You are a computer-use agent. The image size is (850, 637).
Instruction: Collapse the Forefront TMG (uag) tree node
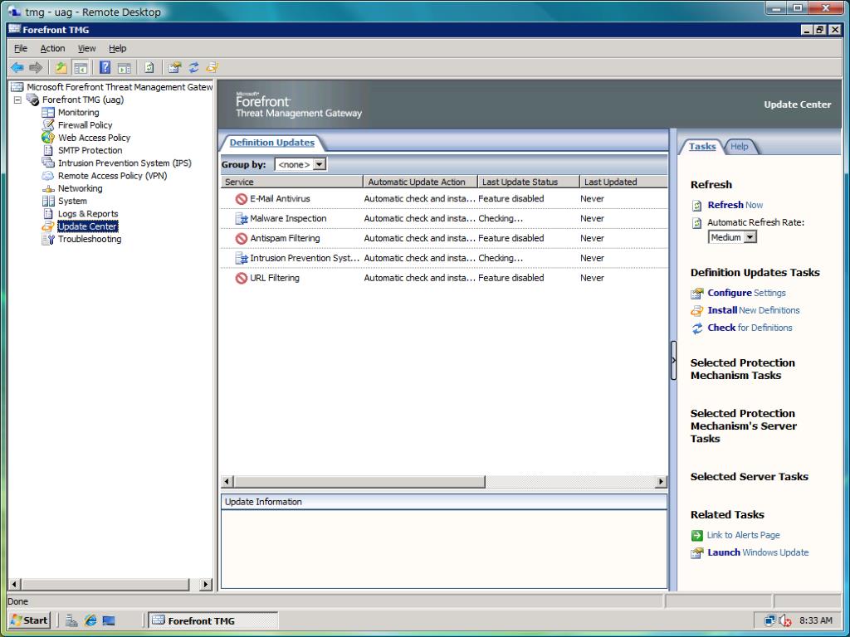point(18,100)
